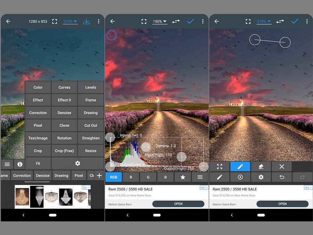313x235 pixels.
Task: Tap the Denoise button in bottom strip
Action: coord(43,175)
